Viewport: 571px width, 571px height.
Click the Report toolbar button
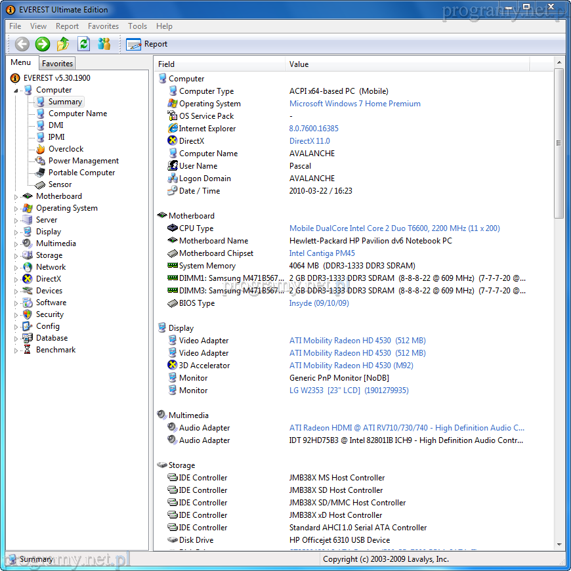point(147,44)
